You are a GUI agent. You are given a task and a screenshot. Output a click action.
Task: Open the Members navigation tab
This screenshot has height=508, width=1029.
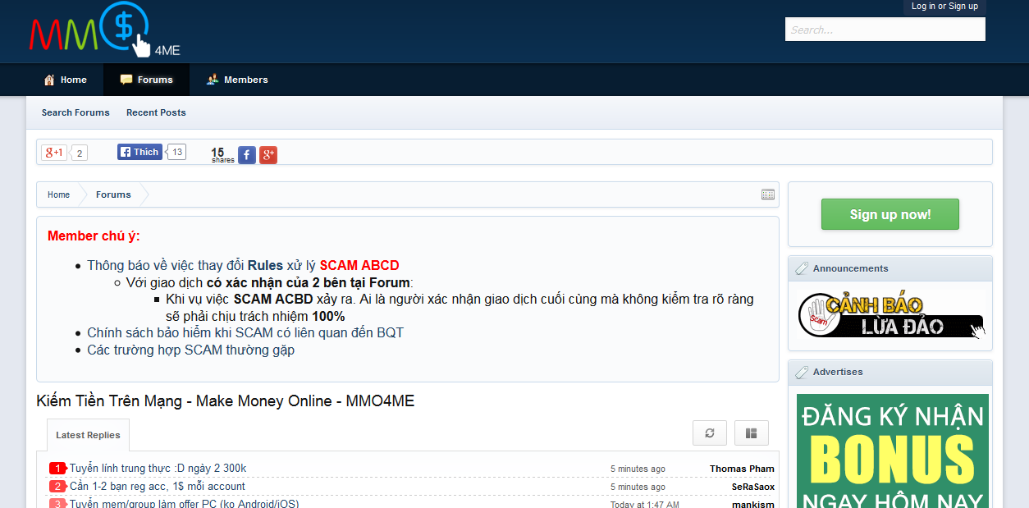[237, 80]
